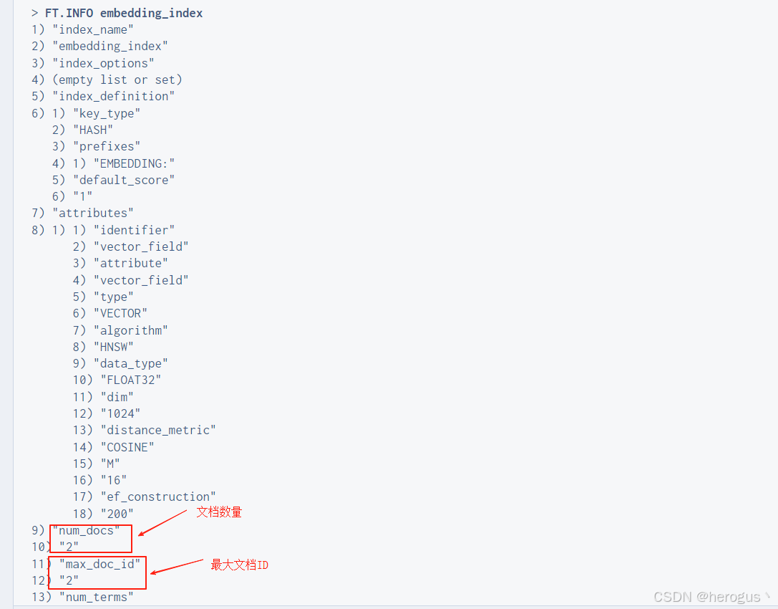The height and width of the screenshot is (609, 778).
Task: Click the attributes section label
Action: [92, 213]
